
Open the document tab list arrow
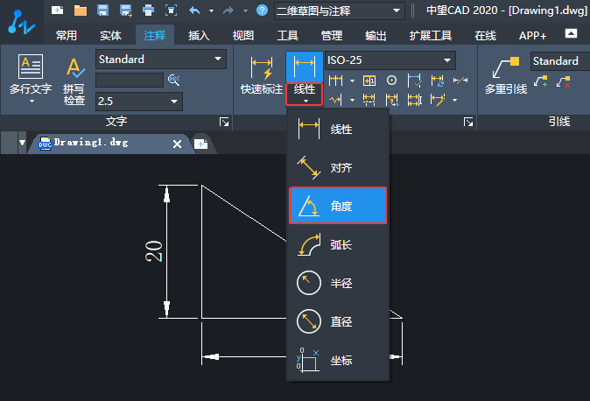pyautogui.click(x=22, y=143)
